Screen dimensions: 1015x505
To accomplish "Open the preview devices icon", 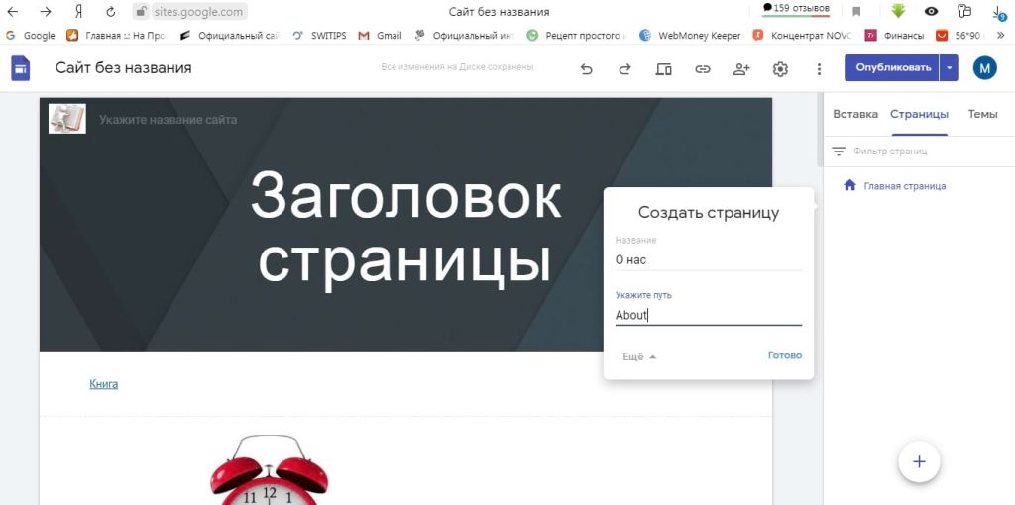I will click(x=663, y=68).
